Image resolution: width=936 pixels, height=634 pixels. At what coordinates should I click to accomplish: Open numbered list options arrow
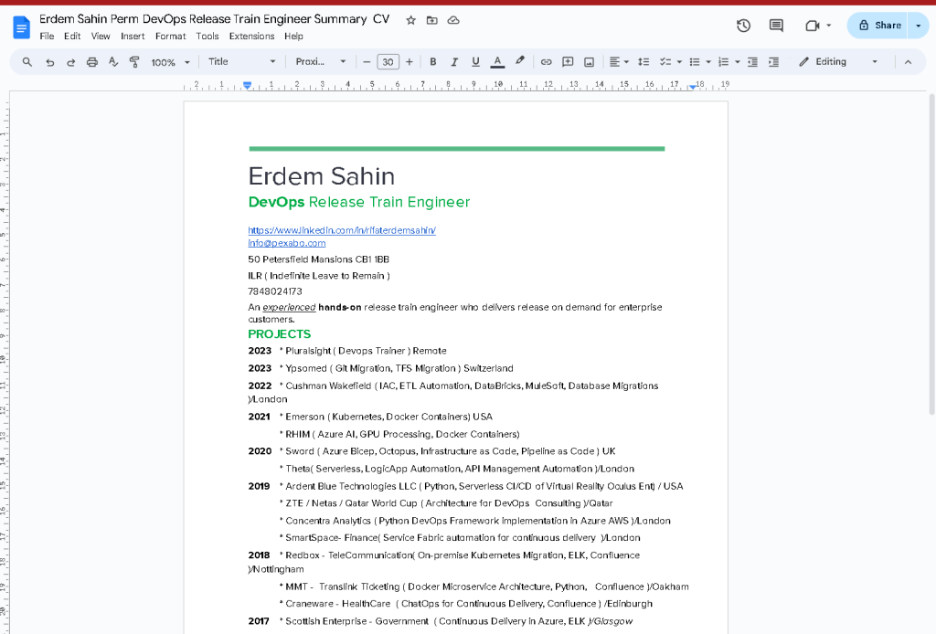click(x=738, y=62)
